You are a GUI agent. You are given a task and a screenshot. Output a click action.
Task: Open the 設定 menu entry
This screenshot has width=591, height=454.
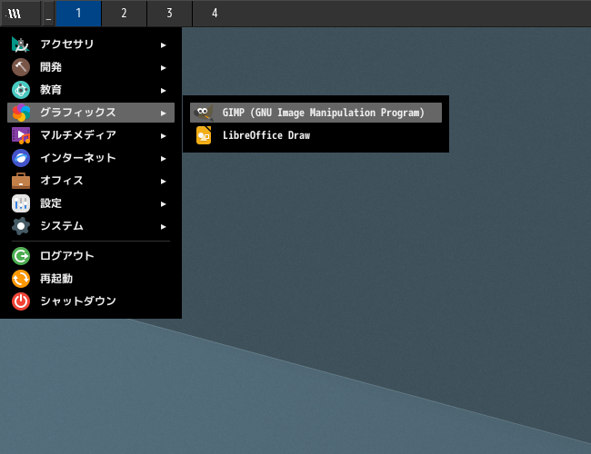coord(91,203)
